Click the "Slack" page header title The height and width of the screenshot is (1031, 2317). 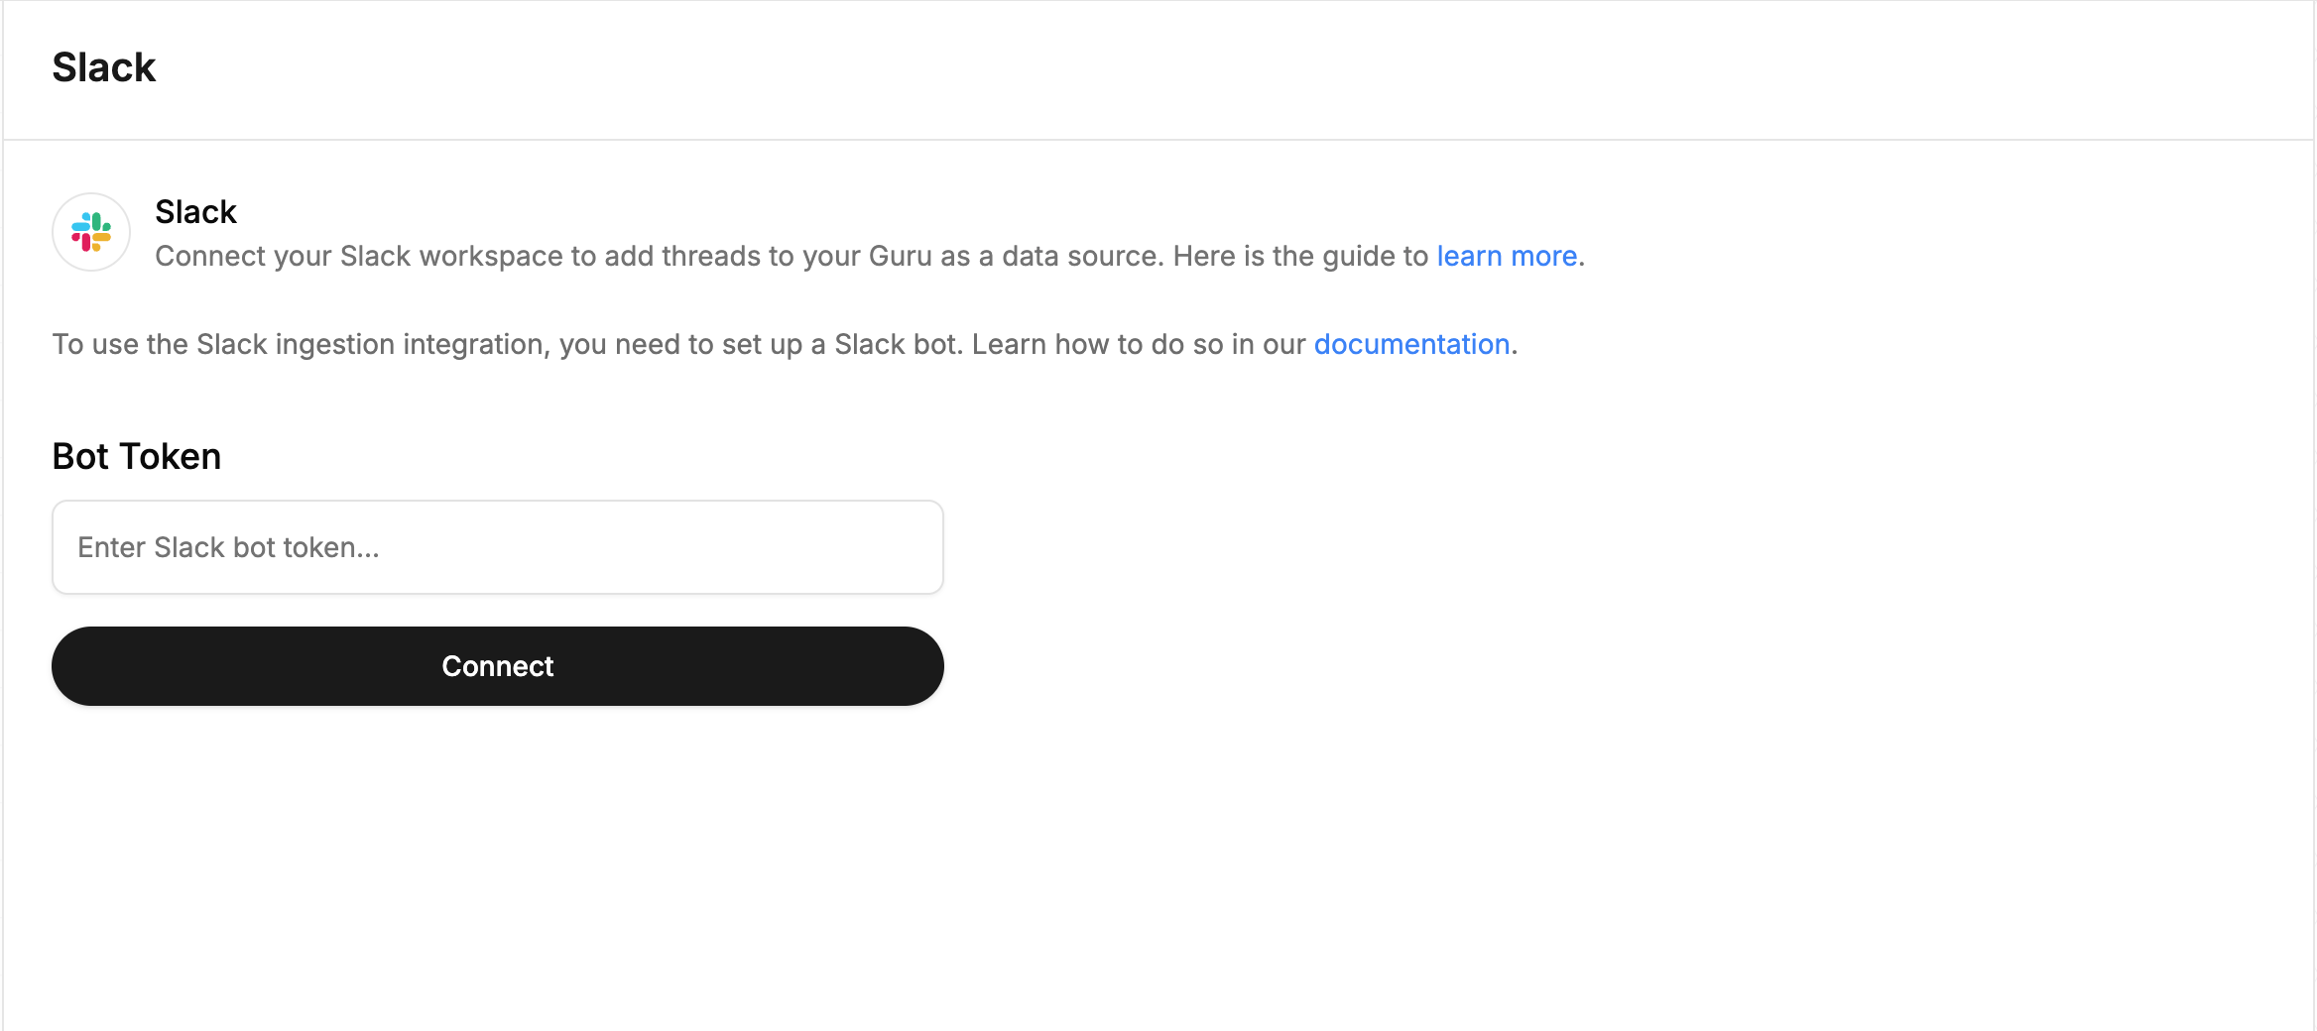coord(104,67)
